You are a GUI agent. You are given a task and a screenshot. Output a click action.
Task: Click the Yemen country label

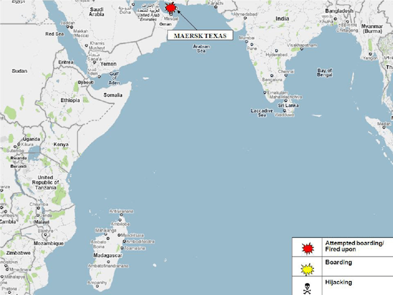108,64
